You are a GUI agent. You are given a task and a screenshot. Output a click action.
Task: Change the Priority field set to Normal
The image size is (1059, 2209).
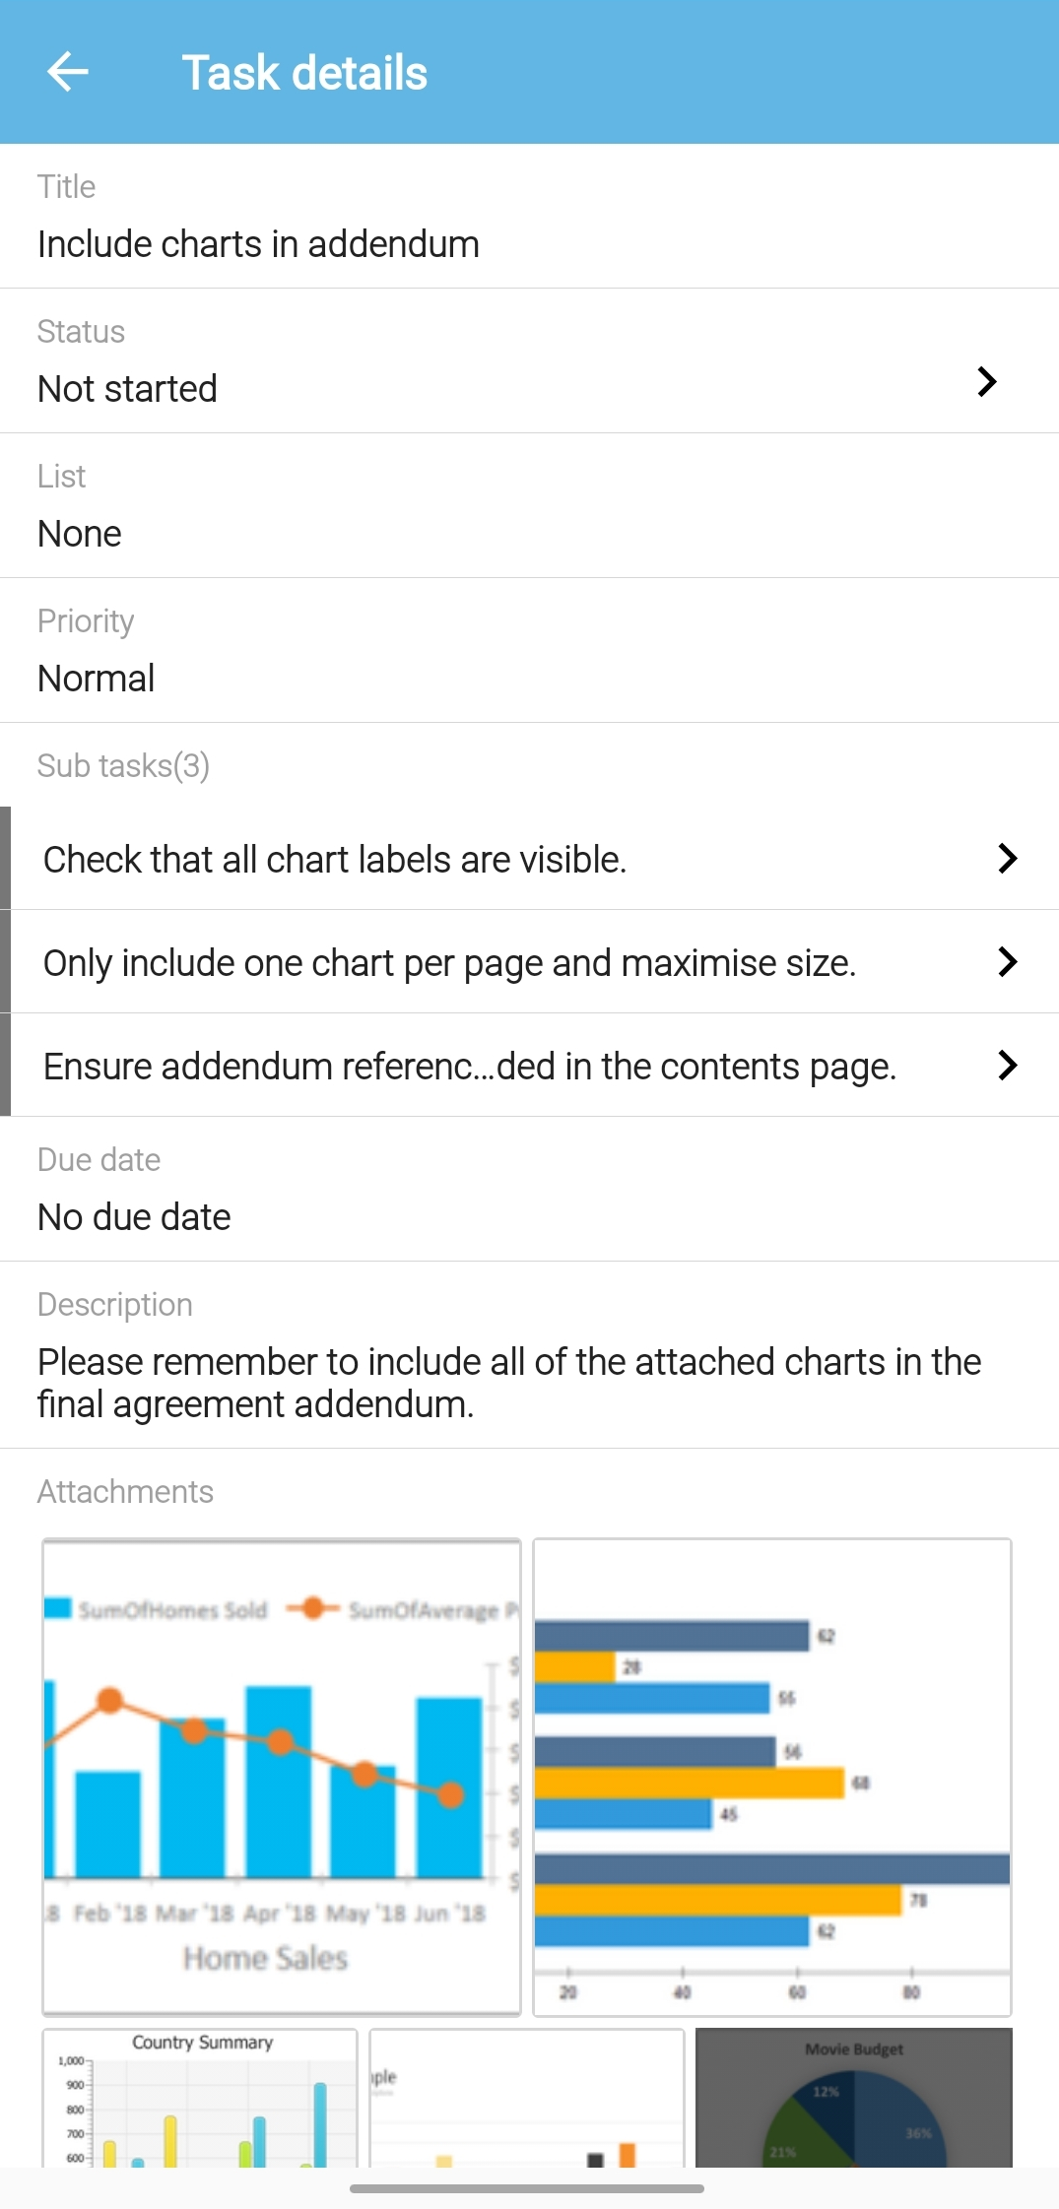[97, 679]
